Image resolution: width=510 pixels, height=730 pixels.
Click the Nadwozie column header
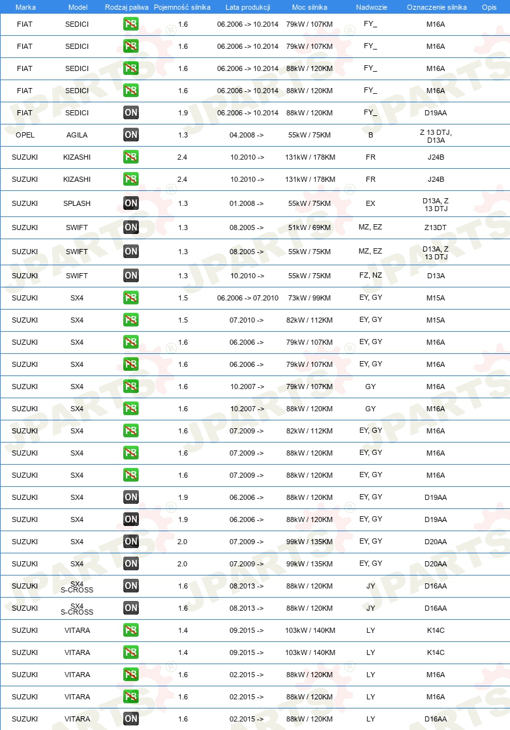[371, 7]
